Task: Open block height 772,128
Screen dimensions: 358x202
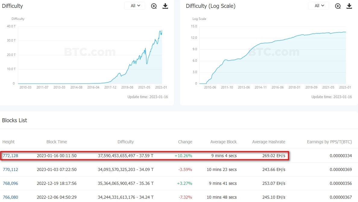Action: [x=10, y=156]
